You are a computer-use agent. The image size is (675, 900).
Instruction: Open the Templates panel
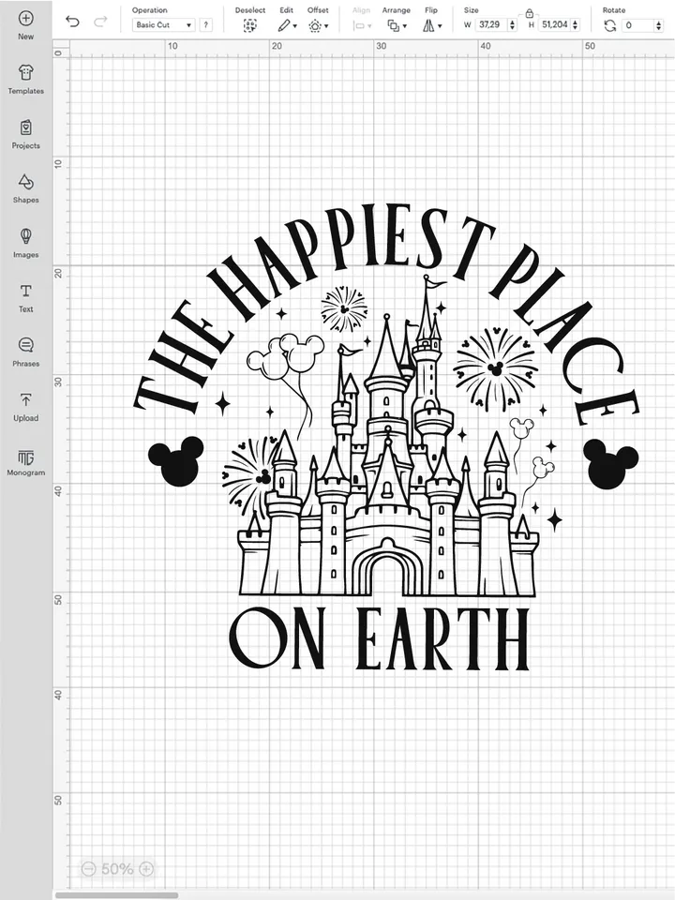pos(26,80)
